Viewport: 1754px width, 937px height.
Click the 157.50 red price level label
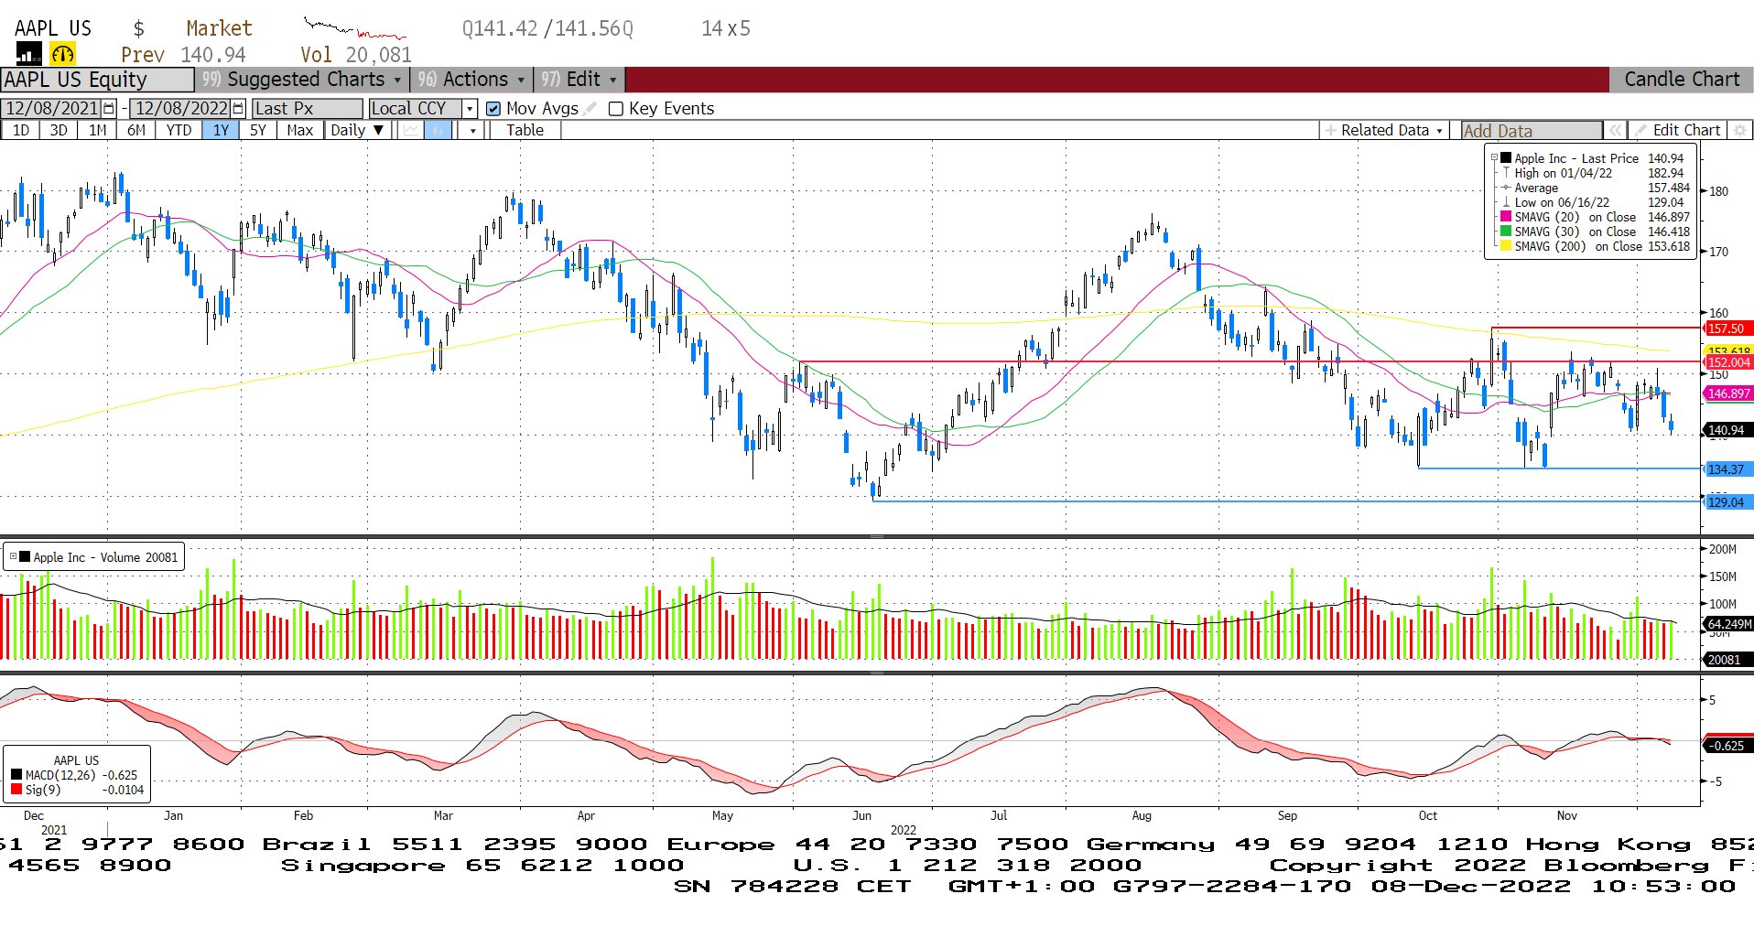pos(1727,328)
